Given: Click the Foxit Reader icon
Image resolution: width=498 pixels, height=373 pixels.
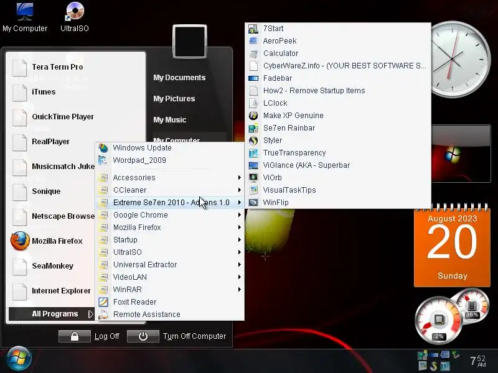Looking at the screenshot, I should (103, 302).
